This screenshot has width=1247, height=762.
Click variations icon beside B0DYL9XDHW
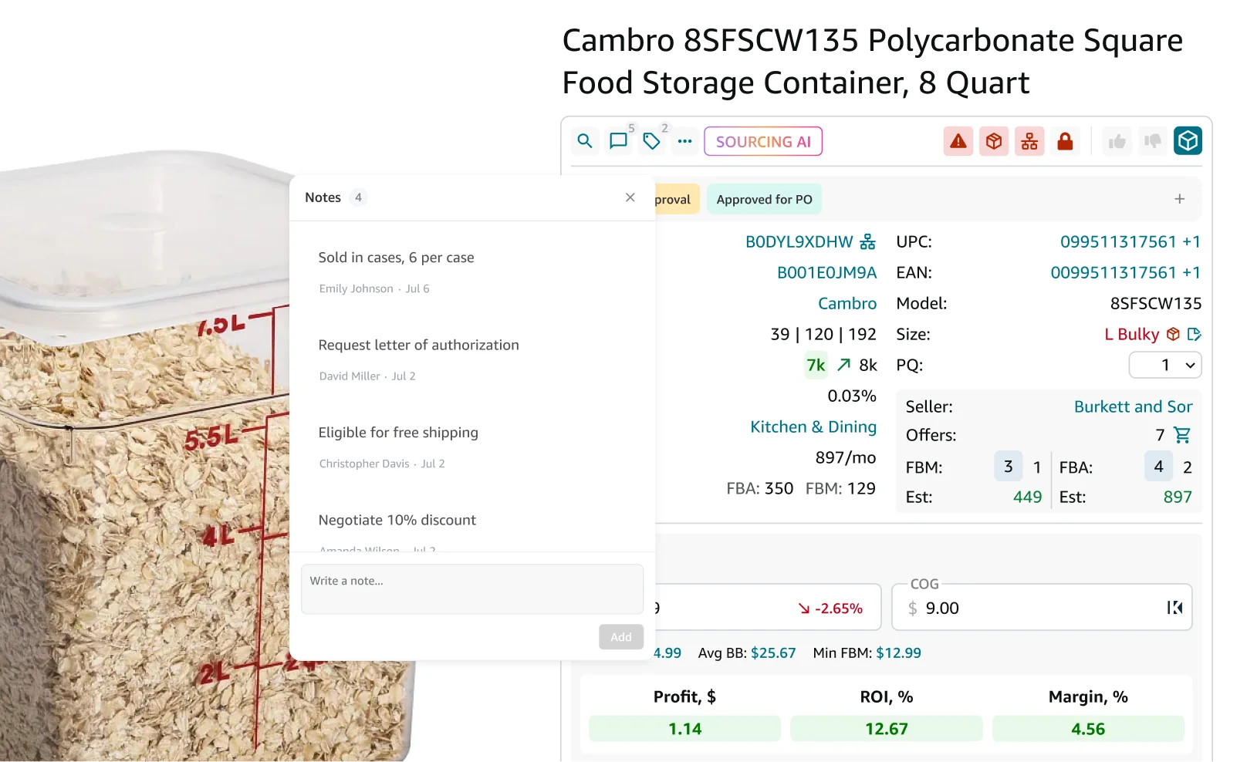click(868, 242)
